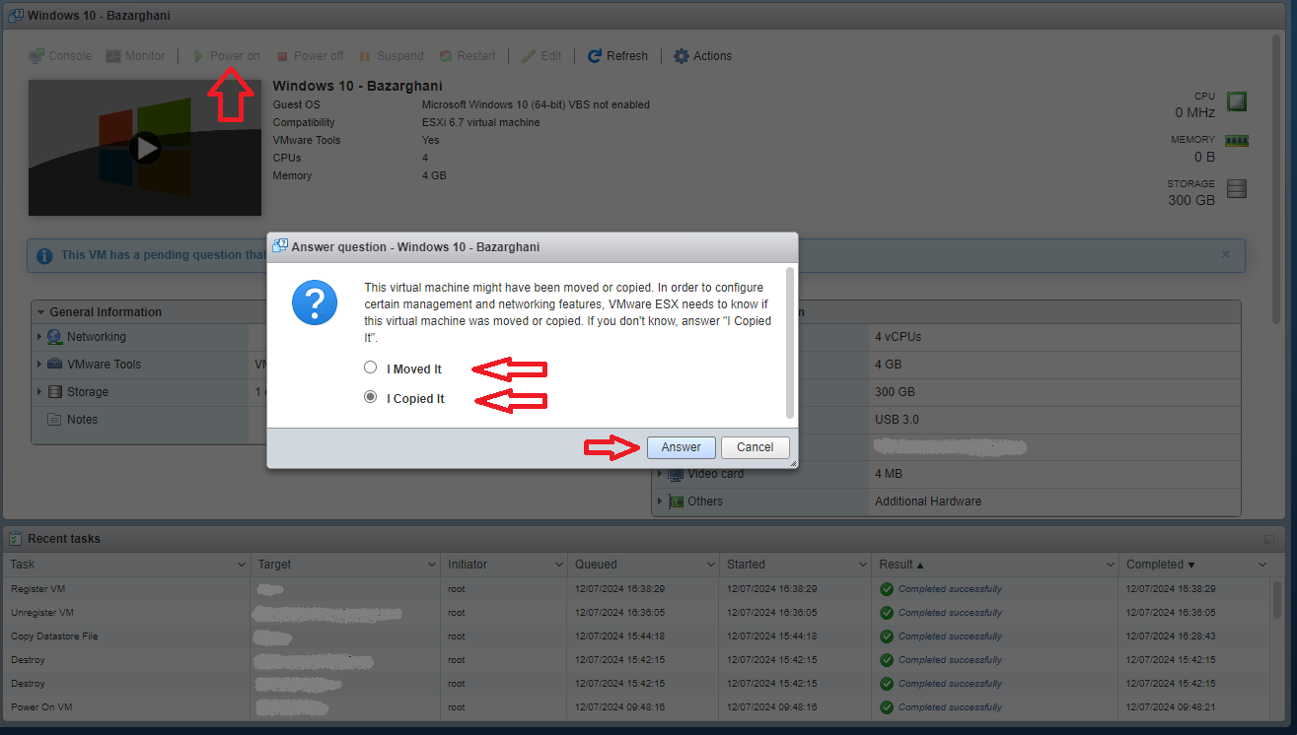Viewport: 1297px width, 735px height.
Task: Dismiss the pending question banner
Action: point(1226,254)
